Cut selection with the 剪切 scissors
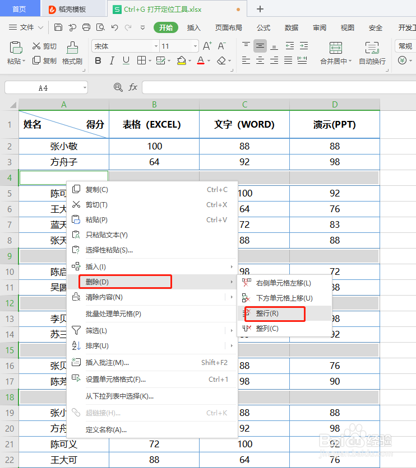 click(x=44, y=46)
